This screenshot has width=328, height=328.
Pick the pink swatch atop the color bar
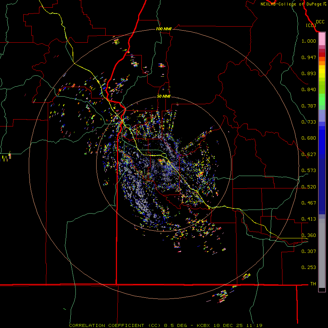322,39
